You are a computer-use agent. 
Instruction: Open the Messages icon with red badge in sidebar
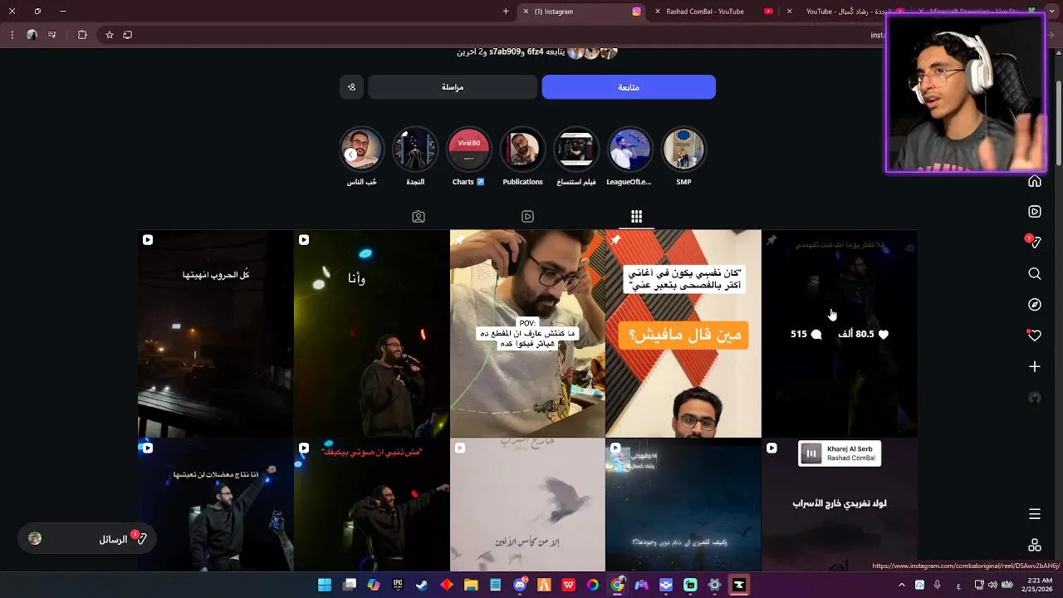pos(1034,242)
